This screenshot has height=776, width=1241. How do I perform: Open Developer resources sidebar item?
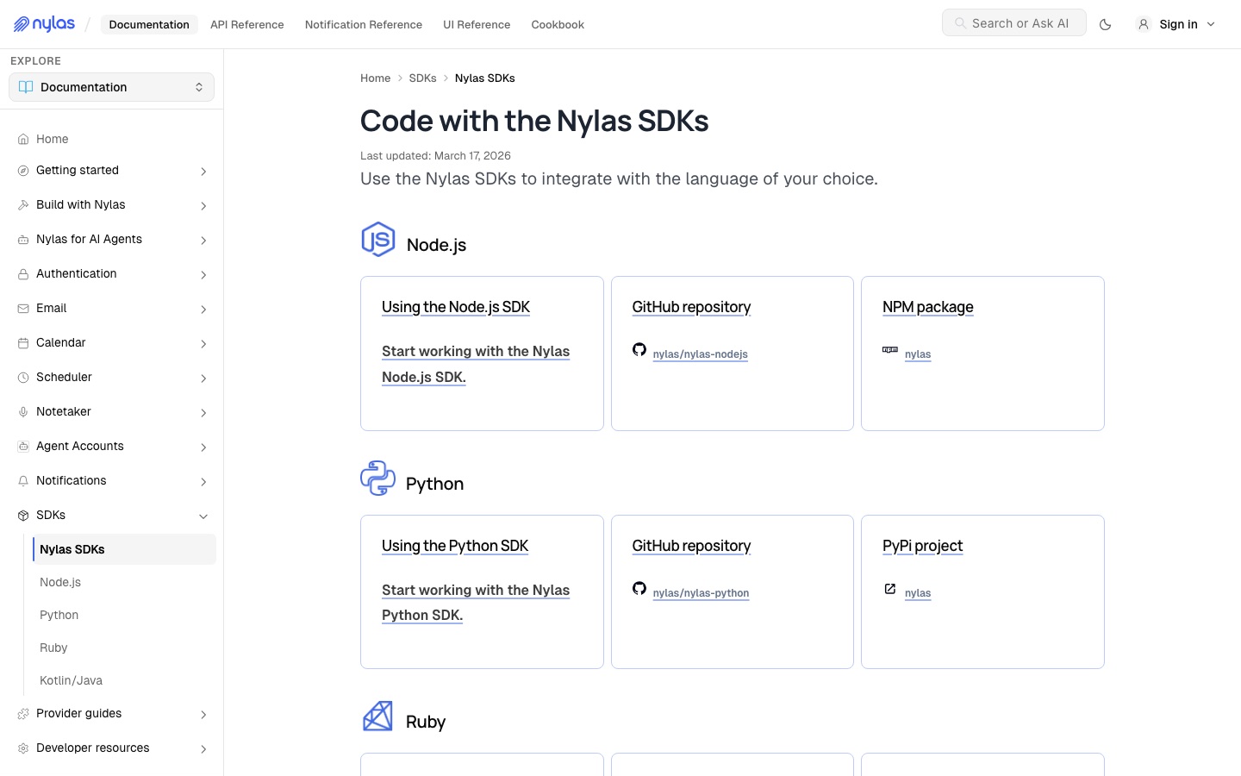(112, 748)
